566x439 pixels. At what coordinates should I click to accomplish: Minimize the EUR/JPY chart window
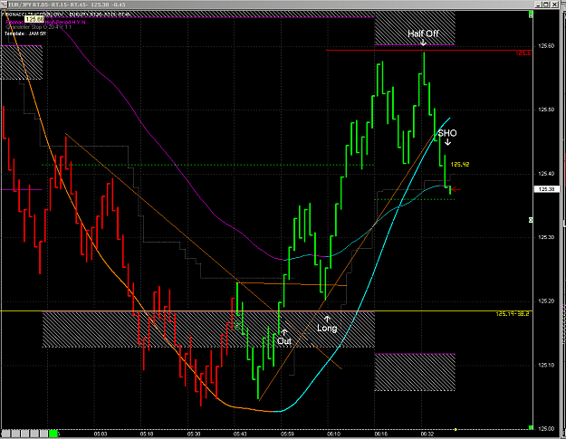[x=538, y=5]
